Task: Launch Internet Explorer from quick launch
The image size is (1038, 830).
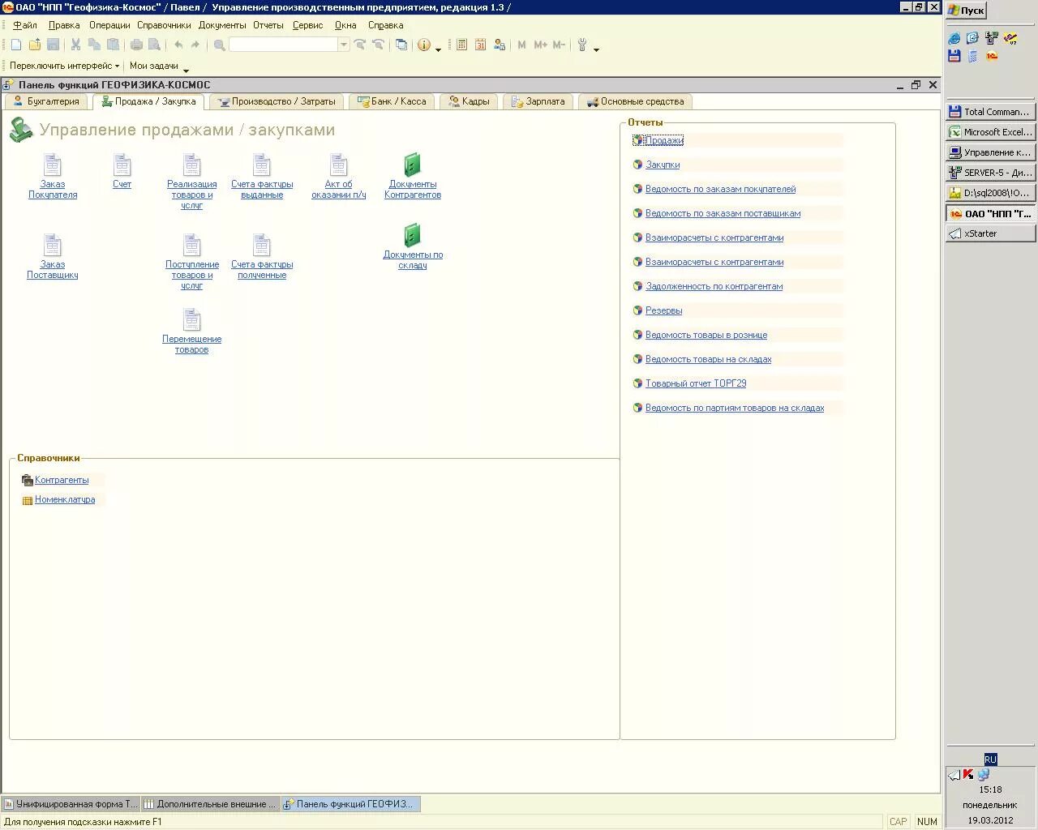Action: click(954, 38)
